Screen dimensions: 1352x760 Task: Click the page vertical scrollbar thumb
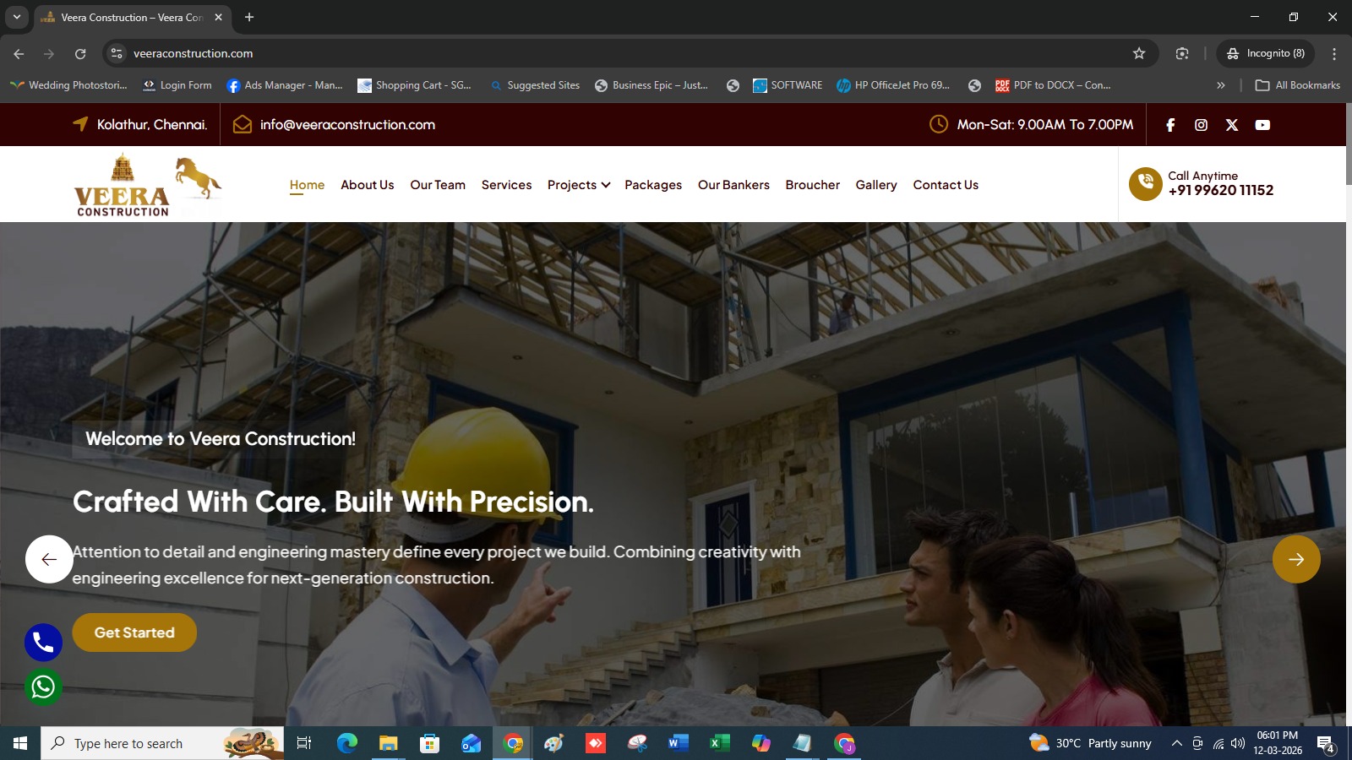point(1349,144)
